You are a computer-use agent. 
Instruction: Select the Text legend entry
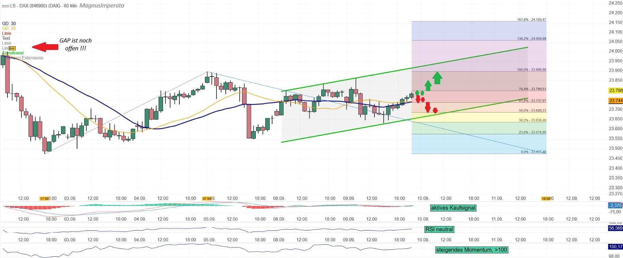point(6,38)
